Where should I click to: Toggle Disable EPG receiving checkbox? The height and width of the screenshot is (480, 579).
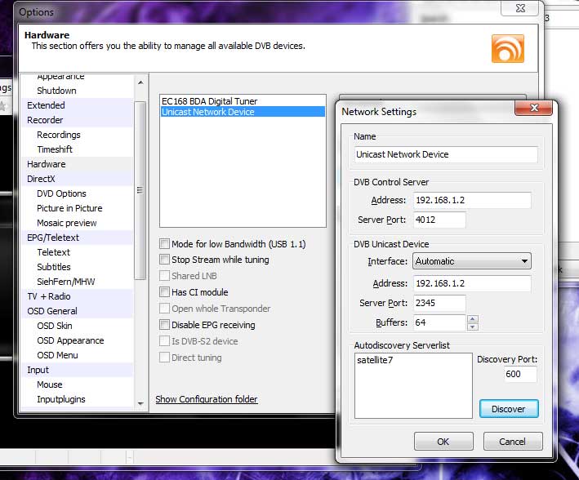(165, 325)
